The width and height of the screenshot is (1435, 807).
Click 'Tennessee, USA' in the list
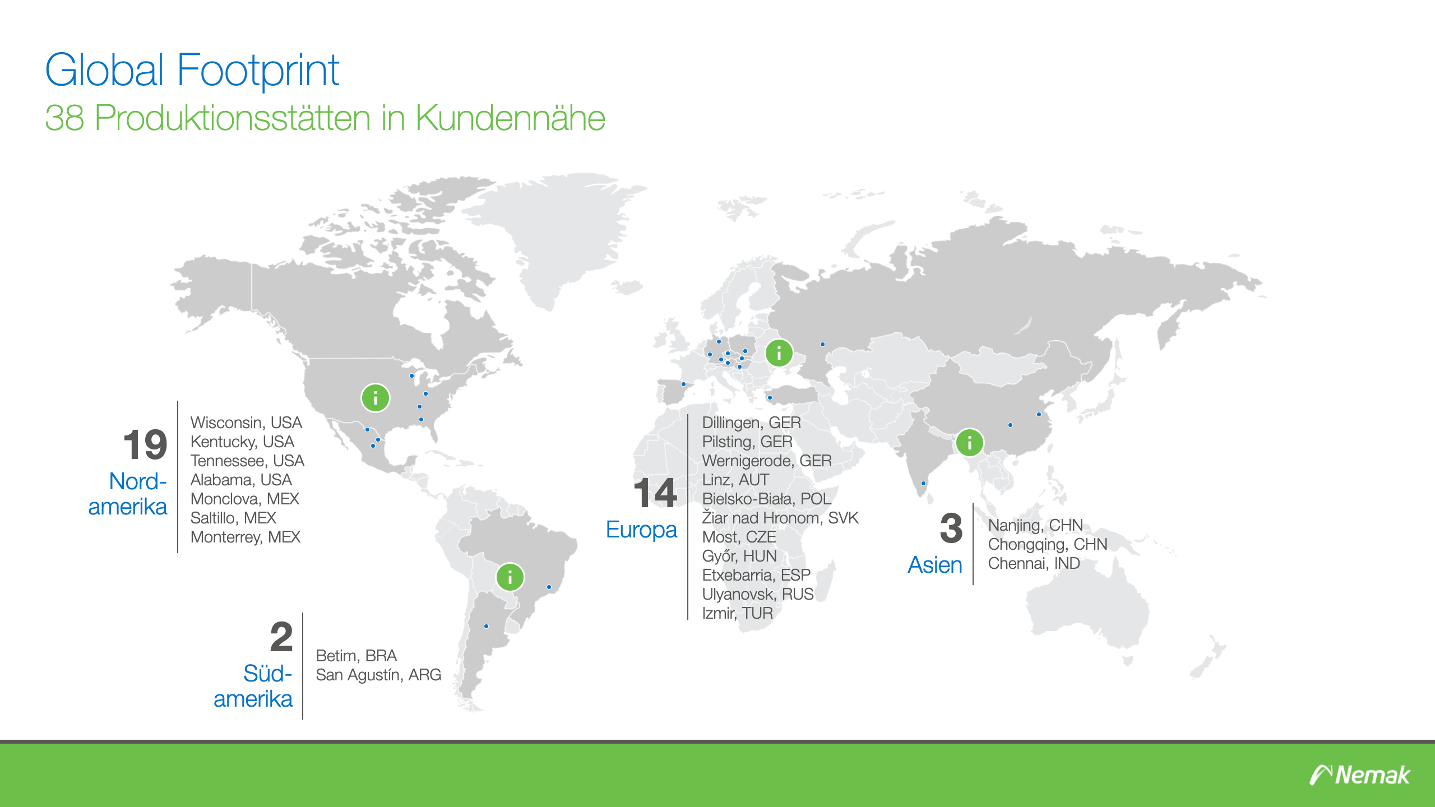[247, 461]
